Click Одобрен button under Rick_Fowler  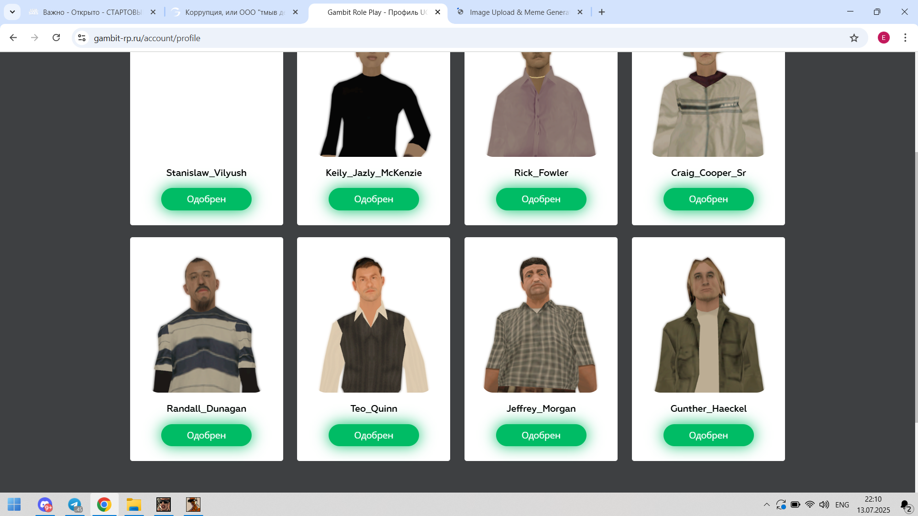coord(541,199)
